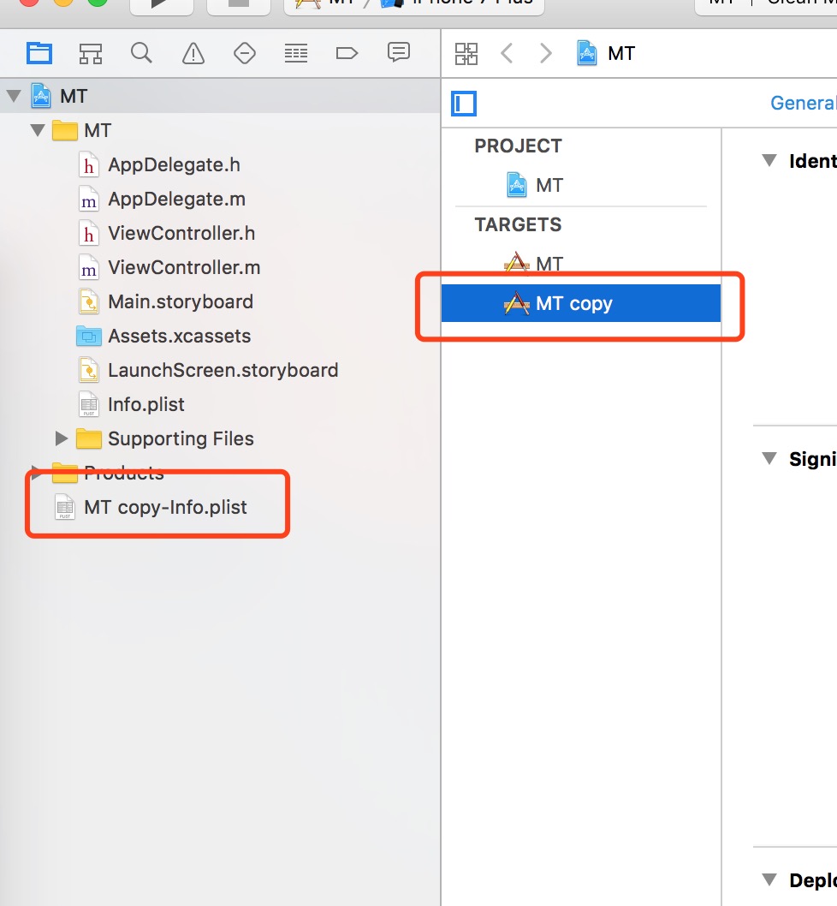Collapse the MT project root triangle
Viewport: 837px width, 906px height.
tap(14, 96)
